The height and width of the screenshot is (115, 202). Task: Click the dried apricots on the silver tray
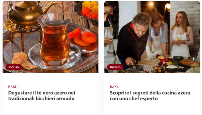[x=83, y=37]
